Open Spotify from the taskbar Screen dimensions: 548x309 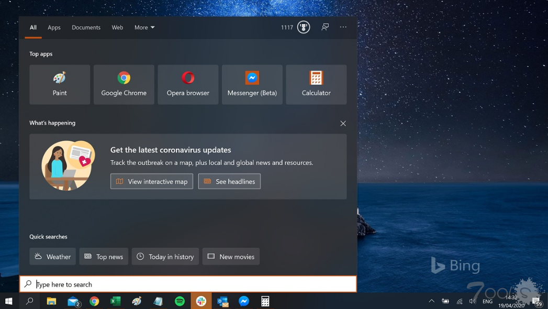point(180,301)
